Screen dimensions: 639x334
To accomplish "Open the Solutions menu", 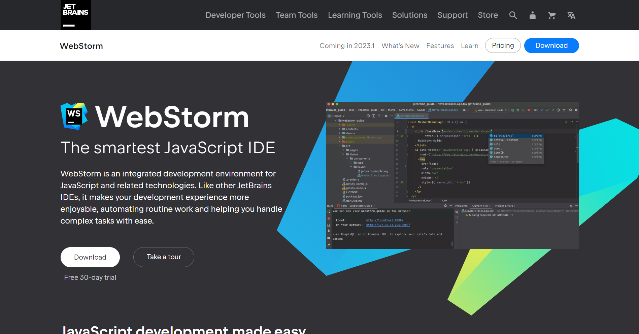I will pos(410,15).
